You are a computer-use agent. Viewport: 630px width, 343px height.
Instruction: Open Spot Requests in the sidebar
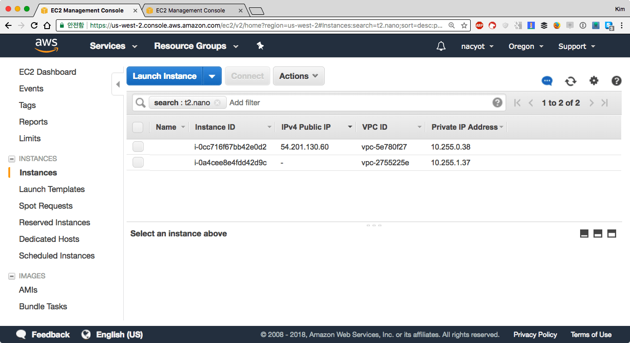point(46,206)
